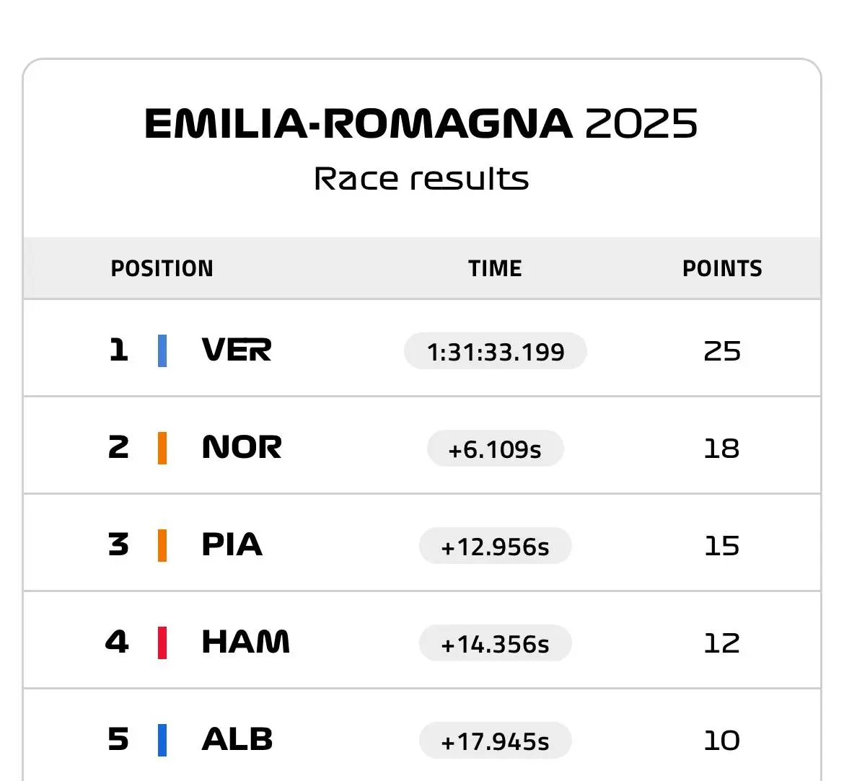The height and width of the screenshot is (781, 844).
Task: Click the orange team color bar beside NOR
Action: [x=162, y=448]
